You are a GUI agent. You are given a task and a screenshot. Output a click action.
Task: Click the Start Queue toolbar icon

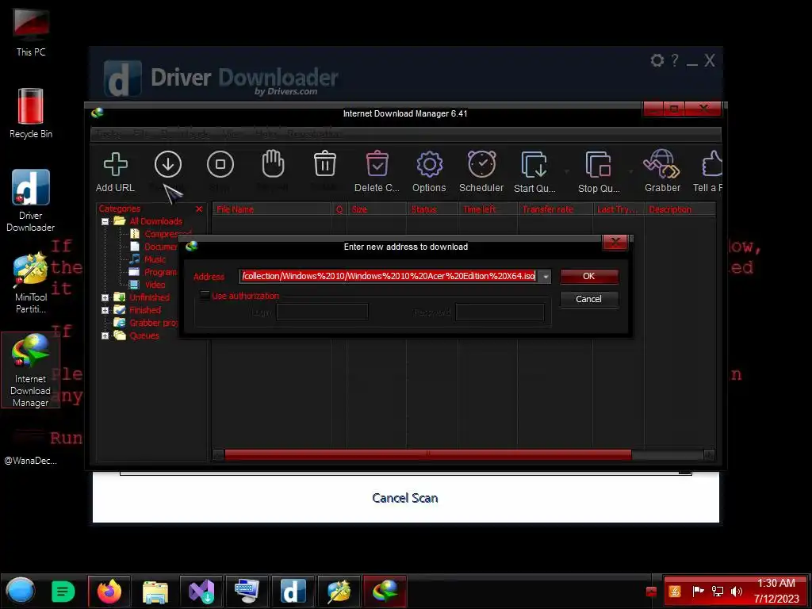534,165
